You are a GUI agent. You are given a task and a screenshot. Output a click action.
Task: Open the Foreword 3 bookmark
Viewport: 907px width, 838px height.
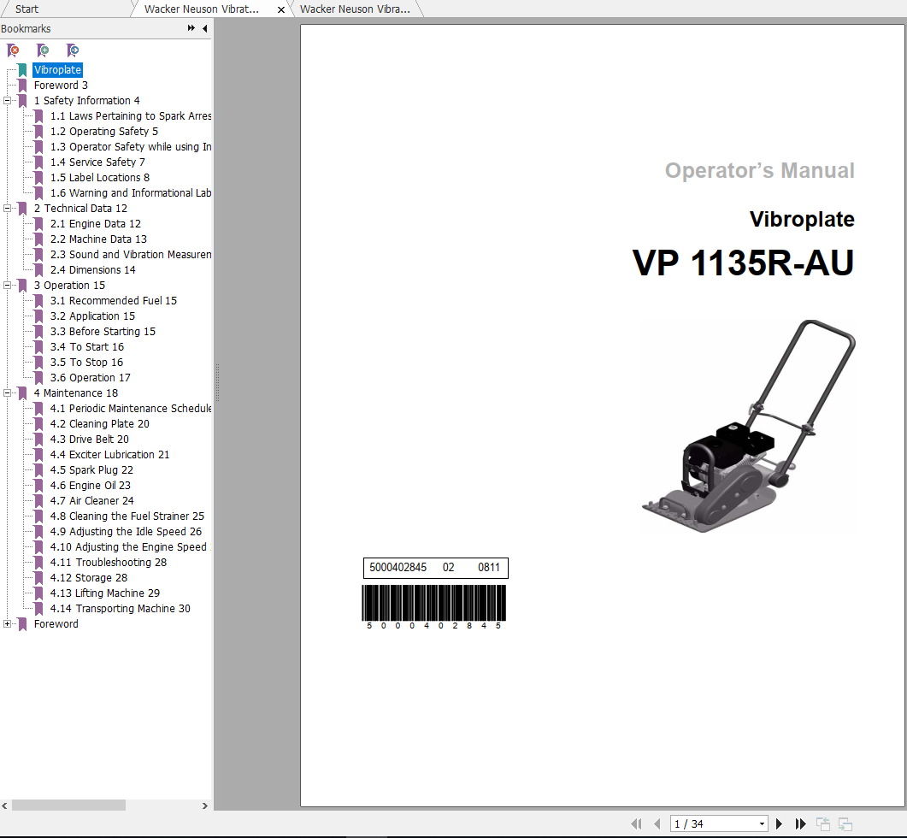[61, 85]
